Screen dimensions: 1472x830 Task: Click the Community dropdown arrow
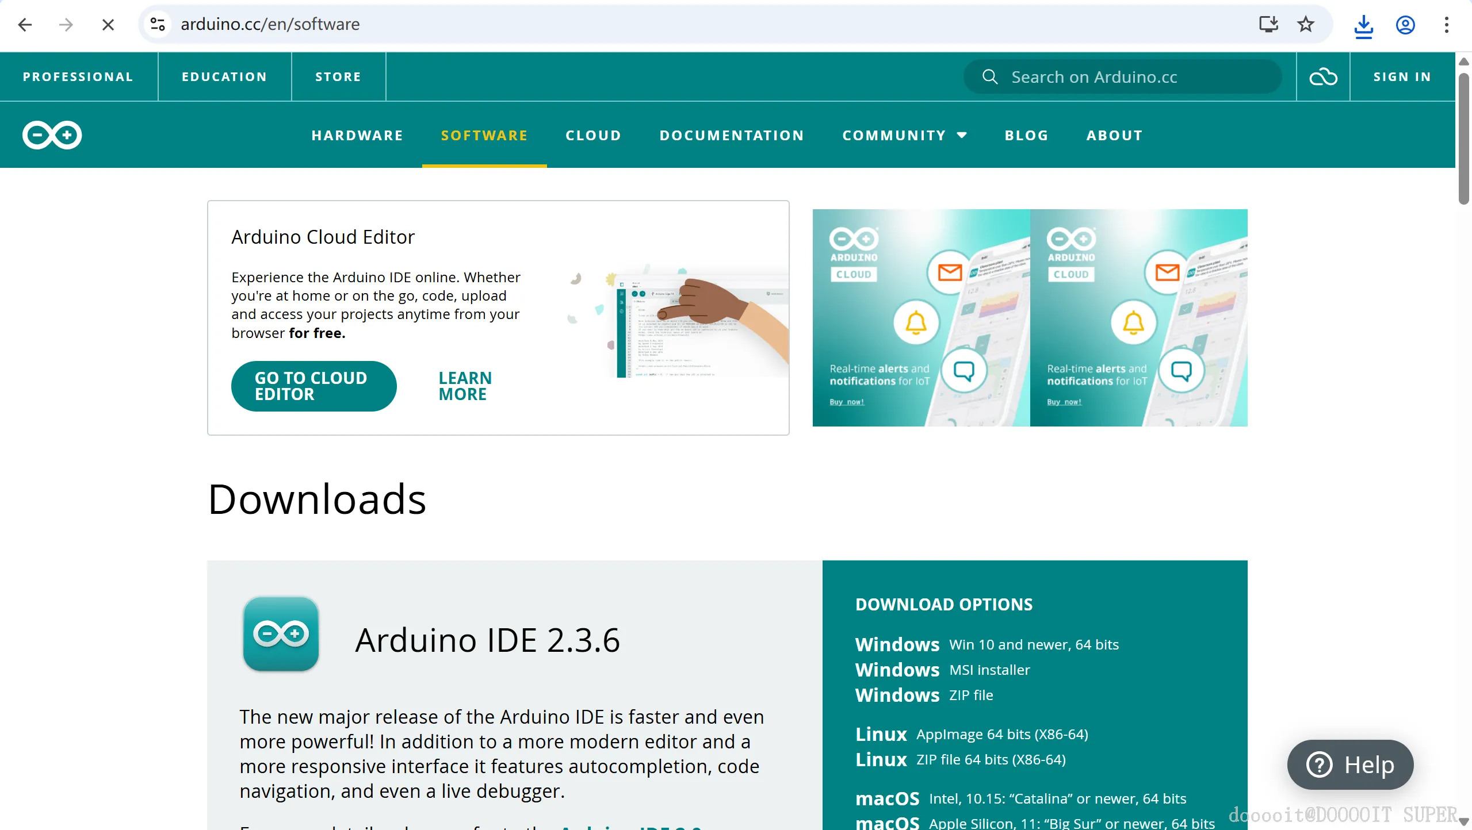tap(962, 136)
